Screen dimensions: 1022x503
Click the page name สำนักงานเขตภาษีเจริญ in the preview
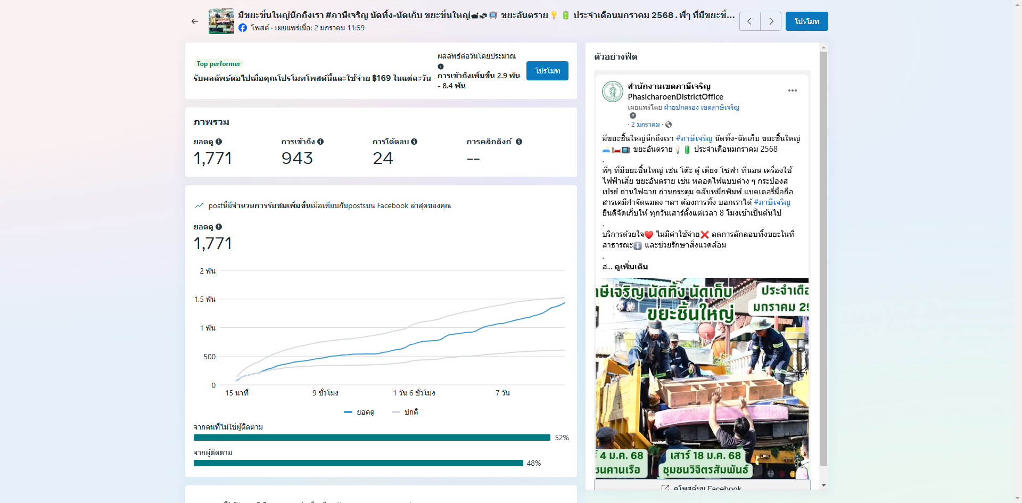pyautogui.click(x=669, y=86)
